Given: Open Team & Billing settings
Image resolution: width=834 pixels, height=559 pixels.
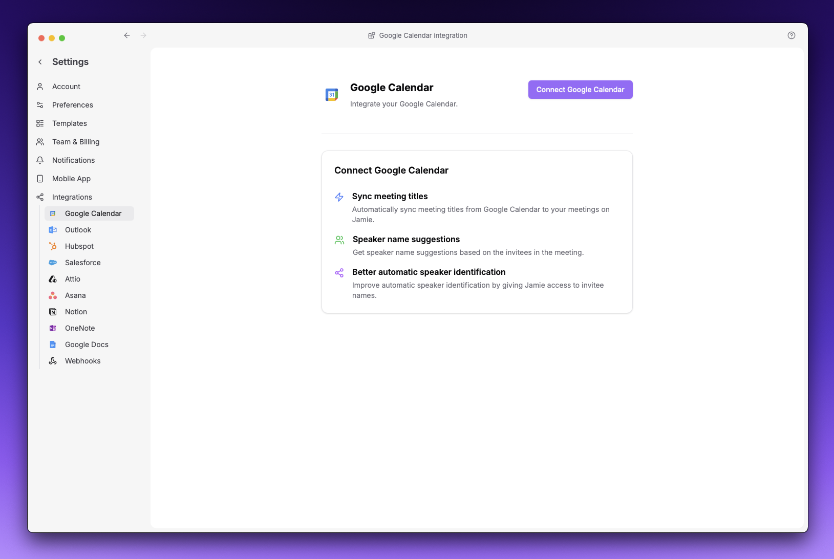Looking at the screenshot, I should coord(75,142).
